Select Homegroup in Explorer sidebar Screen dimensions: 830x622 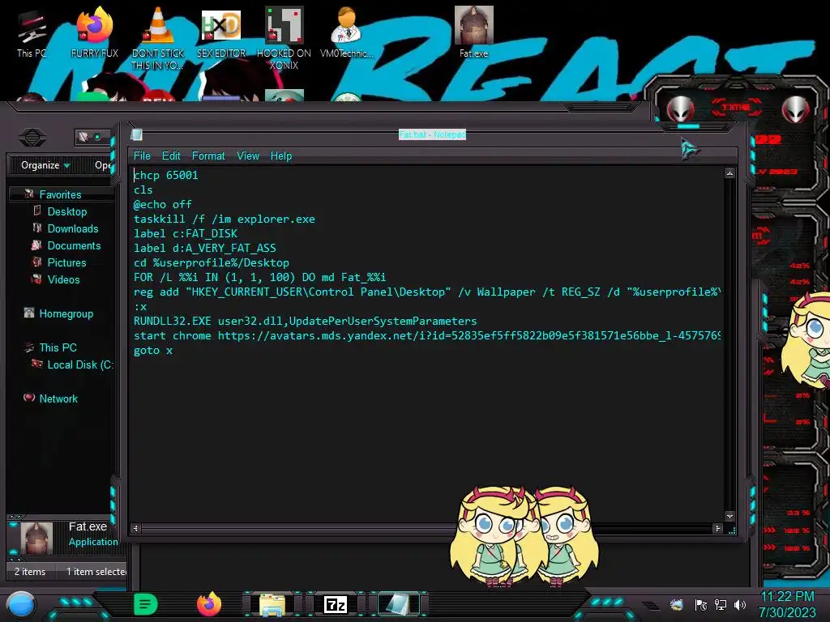pyautogui.click(x=66, y=313)
